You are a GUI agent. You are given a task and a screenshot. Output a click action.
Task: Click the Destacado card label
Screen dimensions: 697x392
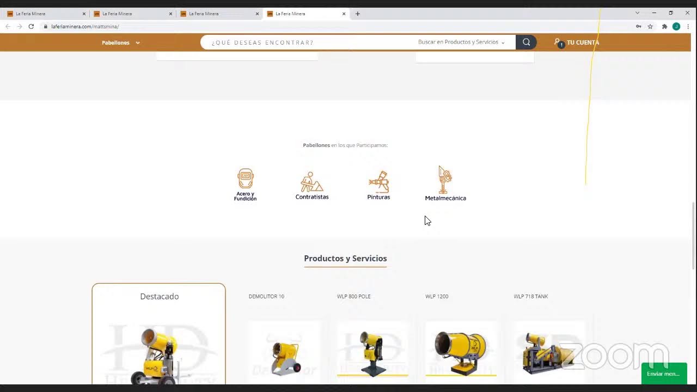(159, 297)
